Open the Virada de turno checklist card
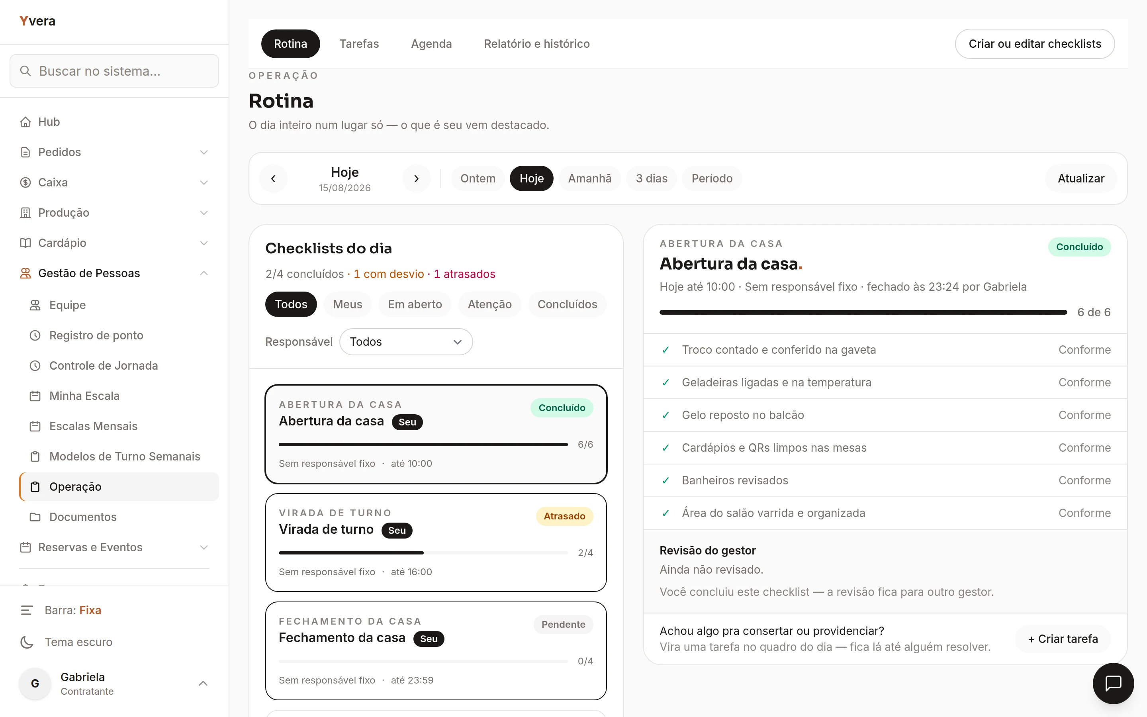 pyautogui.click(x=436, y=543)
